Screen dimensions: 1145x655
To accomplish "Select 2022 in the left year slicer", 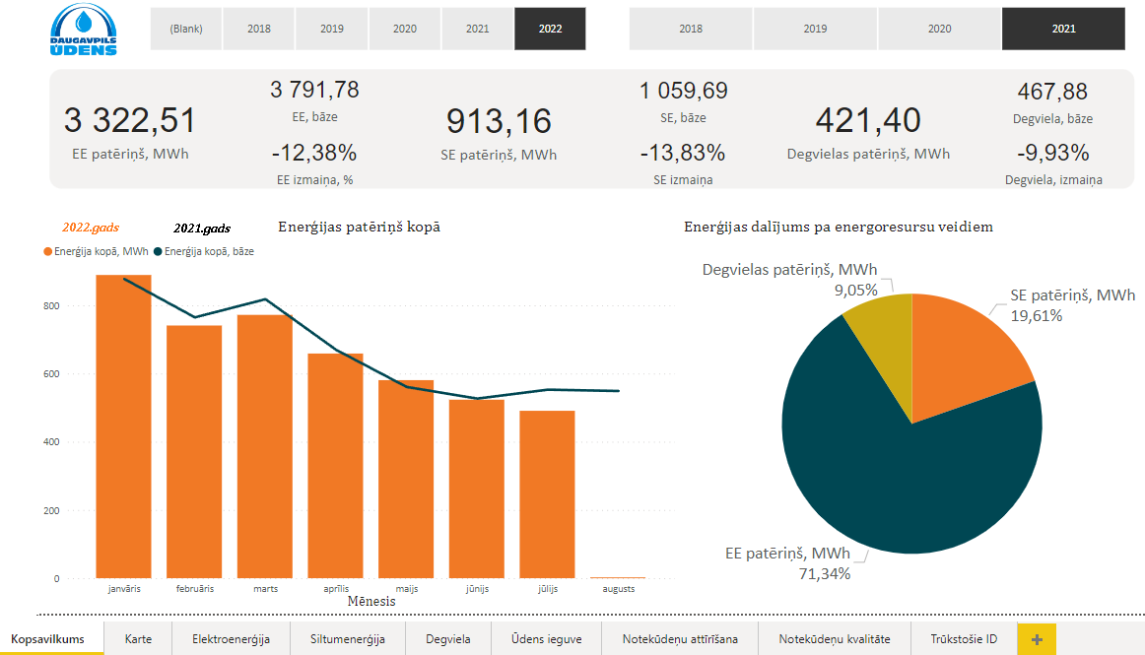I will click(x=550, y=29).
